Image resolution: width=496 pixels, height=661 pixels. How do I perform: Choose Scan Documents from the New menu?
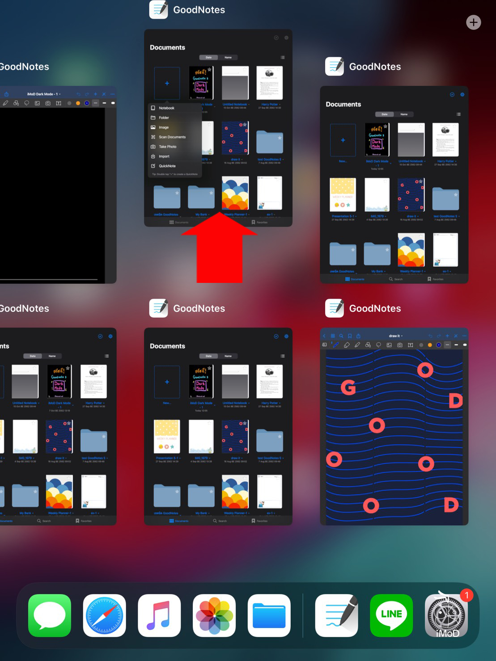click(172, 137)
